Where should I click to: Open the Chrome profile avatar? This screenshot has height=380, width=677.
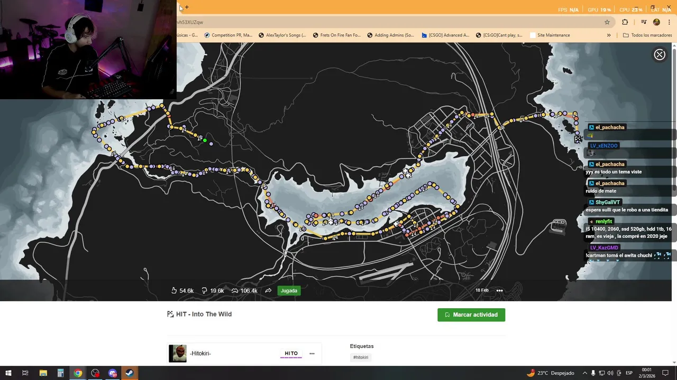tap(656, 22)
